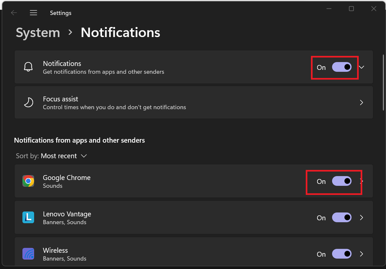Click the Focus assist moon icon
This screenshot has height=269, width=386.
(x=29, y=103)
